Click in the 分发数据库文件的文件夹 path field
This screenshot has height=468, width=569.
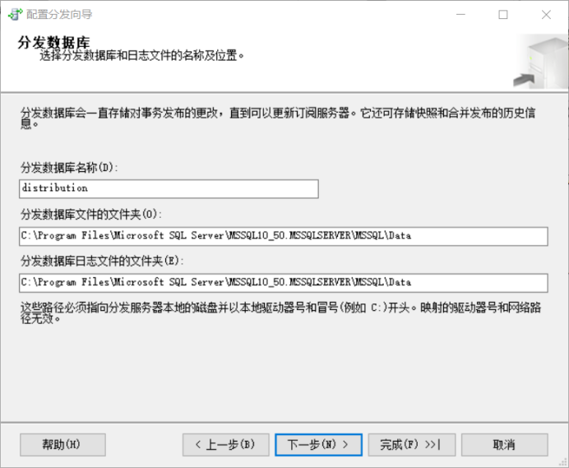[284, 236]
